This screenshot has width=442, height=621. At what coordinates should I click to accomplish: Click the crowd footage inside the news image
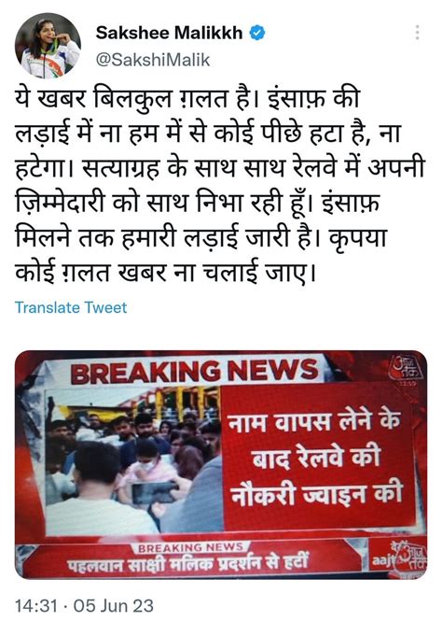point(134,460)
